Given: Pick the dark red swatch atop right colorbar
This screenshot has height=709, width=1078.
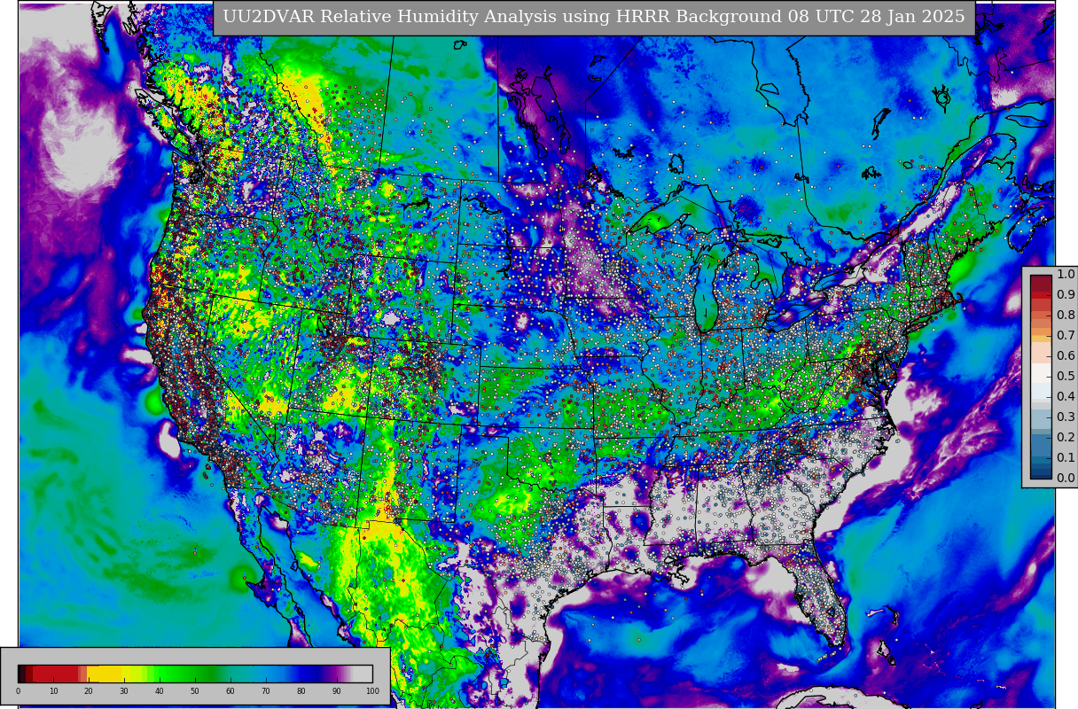Looking at the screenshot, I should tap(1041, 284).
